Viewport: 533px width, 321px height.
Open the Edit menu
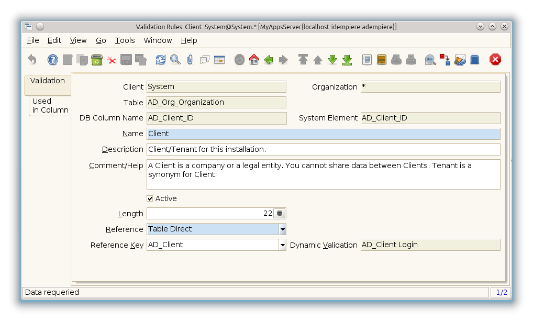click(x=54, y=40)
